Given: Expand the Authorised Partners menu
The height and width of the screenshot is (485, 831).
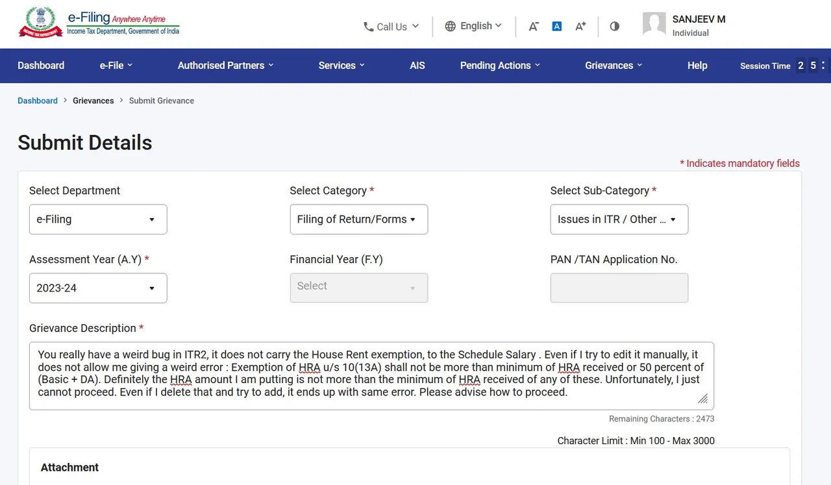Looking at the screenshot, I should point(226,66).
